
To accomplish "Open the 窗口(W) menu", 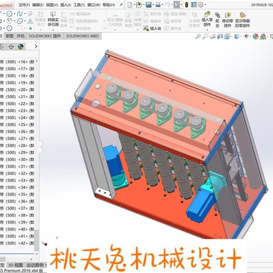I will coord(94,5).
